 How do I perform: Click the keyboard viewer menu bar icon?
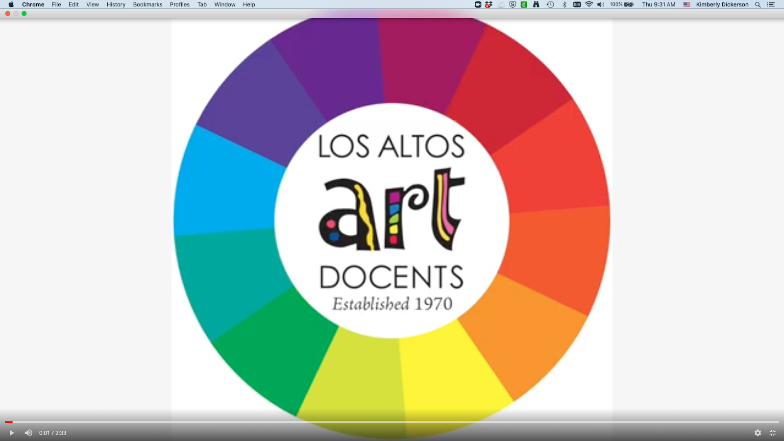click(577, 4)
